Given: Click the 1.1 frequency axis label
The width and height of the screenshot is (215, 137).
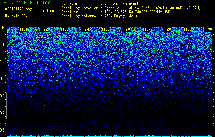Looking at the screenshot, I should click(x=3, y=45).
